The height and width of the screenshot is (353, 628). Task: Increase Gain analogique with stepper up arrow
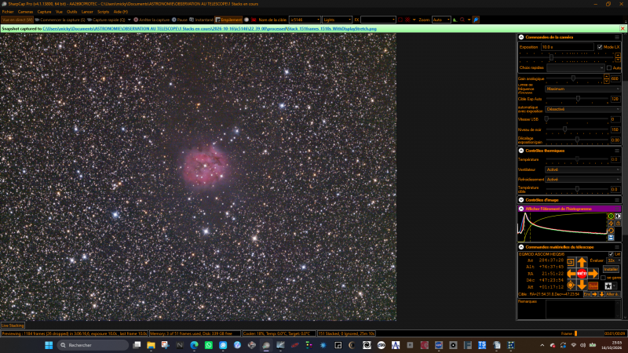[606, 76]
